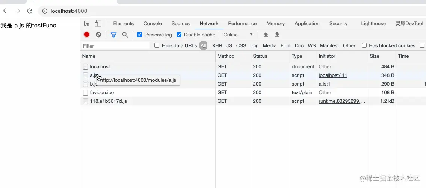Viewport: 426px width, 188px height.
Task: Stop recording with the red record button
Action: [87, 35]
